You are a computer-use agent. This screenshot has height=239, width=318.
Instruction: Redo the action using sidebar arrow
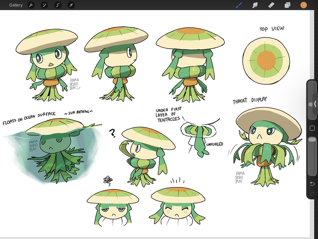312,193
